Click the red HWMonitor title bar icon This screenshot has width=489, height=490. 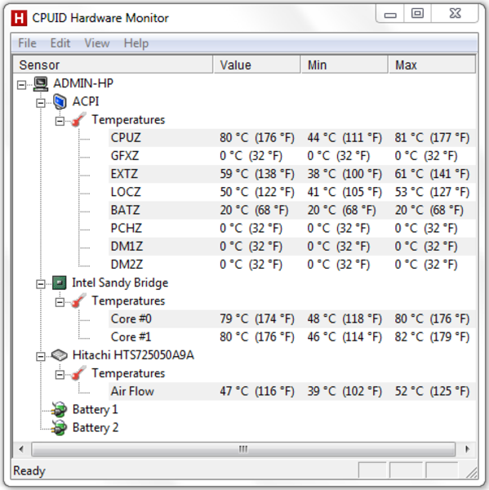pyautogui.click(x=19, y=18)
